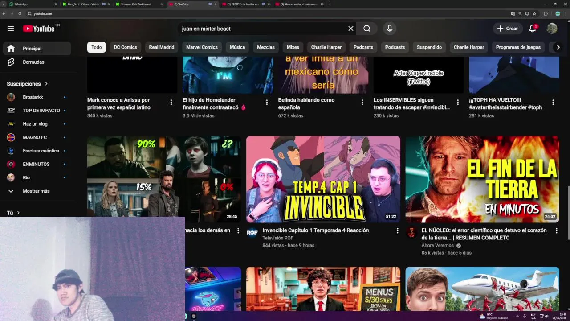Show more filter chips with right arrow
Viewport: 570px width, 321px height.
point(558,47)
